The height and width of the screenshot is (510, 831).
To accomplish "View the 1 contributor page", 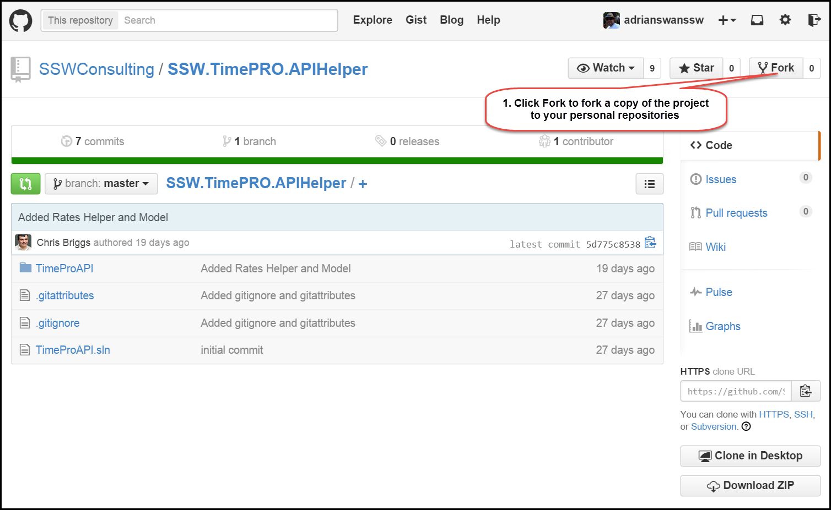I will (x=576, y=141).
